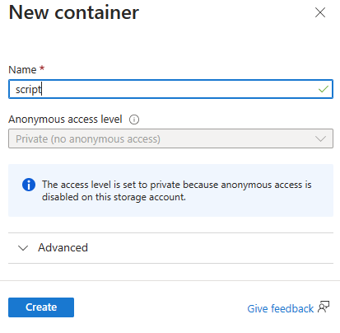
Task: Focus the Name text field containing script
Action: point(170,89)
